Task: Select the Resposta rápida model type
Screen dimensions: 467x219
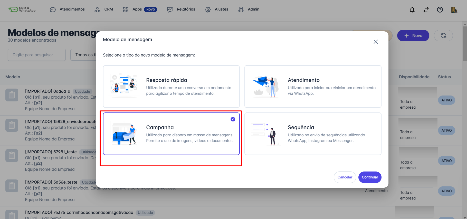Action: coord(171,87)
